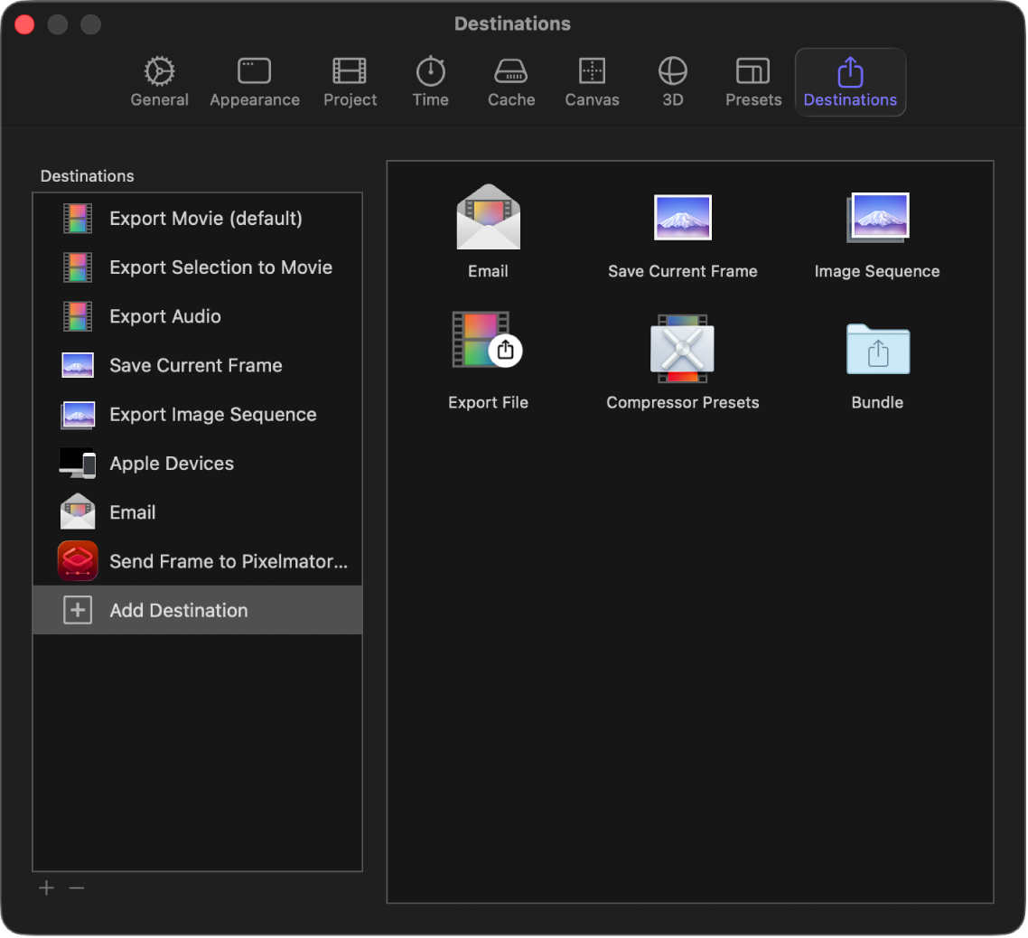Viewport: 1028px width, 938px height.
Task: Click the 'Export Audio' label
Action: pos(165,316)
